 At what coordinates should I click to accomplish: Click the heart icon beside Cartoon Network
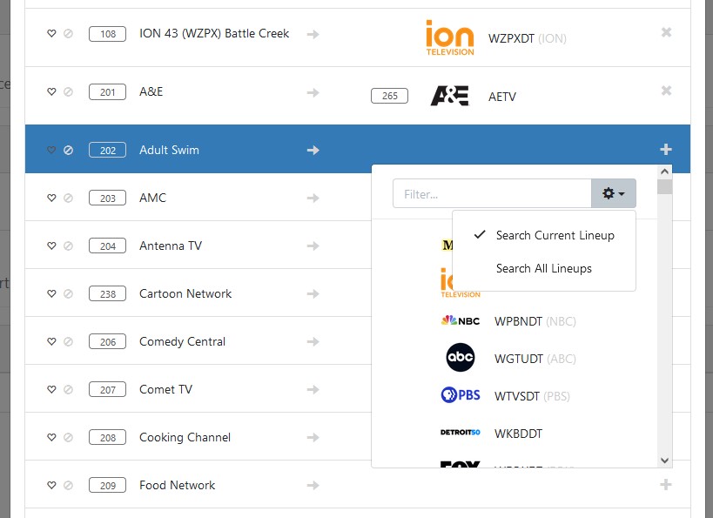(51, 293)
